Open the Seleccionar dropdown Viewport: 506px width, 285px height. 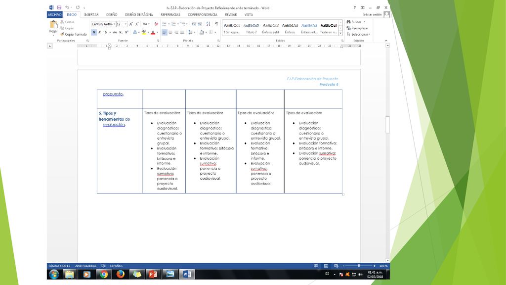(x=359, y=34)
